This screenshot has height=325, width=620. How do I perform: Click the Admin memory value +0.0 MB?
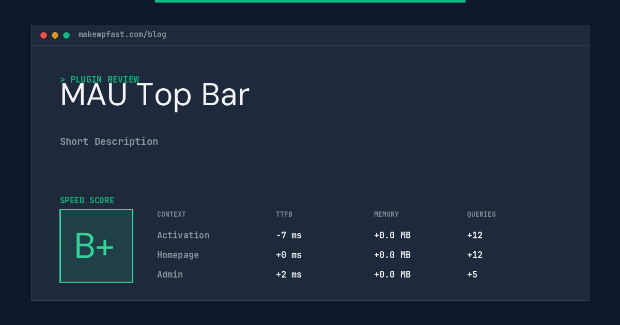click(392, 274)
